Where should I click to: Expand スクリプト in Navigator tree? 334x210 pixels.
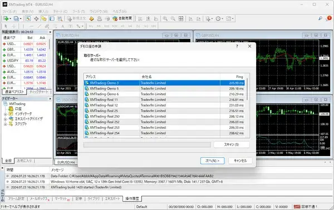6,124
